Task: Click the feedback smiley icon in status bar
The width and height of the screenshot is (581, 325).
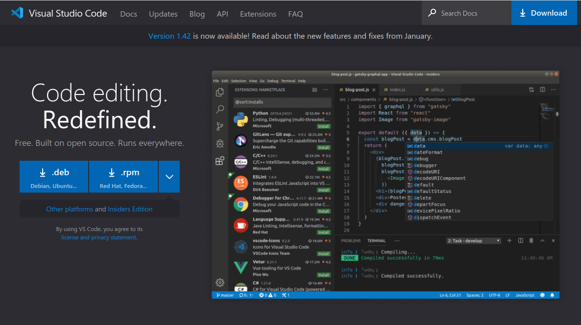Action: click(x=542, y=295)
